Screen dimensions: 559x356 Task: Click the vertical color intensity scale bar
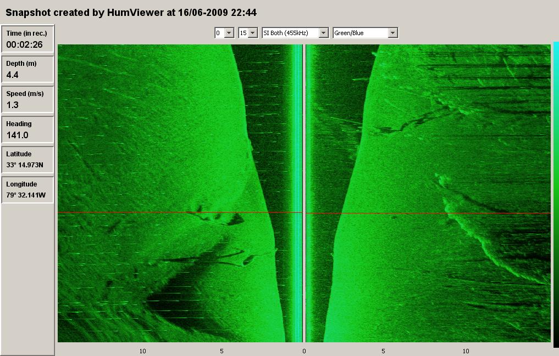(556, 192)
